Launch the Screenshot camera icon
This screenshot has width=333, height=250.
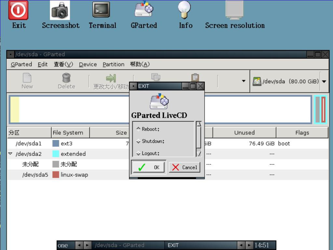click(60, 10)
